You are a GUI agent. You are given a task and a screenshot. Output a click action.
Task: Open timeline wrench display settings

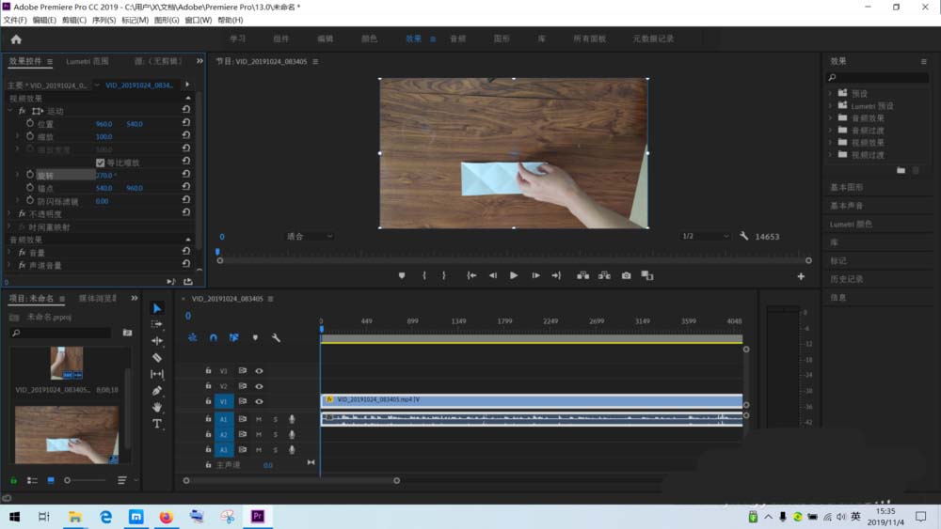(x=276, y=337)
